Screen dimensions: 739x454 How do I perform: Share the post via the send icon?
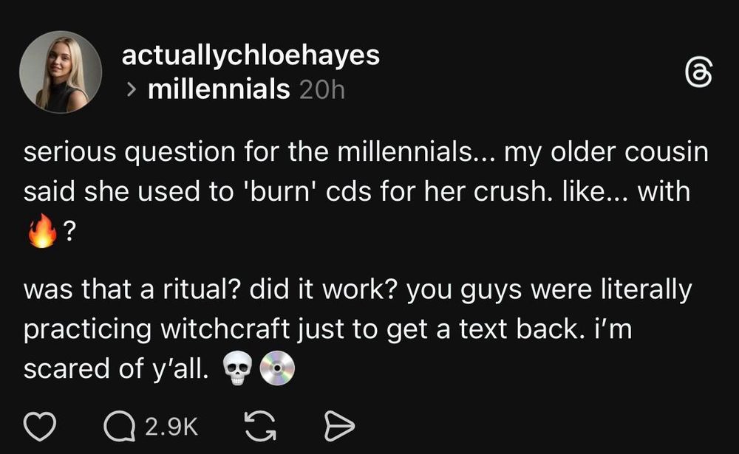[340, 424]
